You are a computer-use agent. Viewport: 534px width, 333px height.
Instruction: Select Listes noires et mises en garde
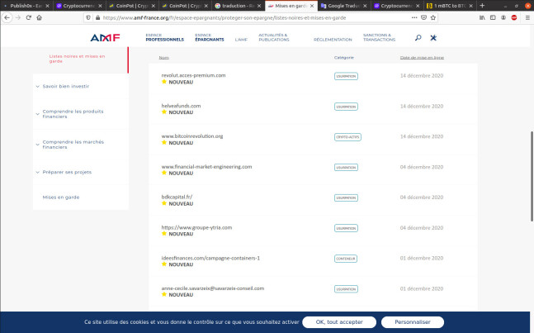pos(77,59)
